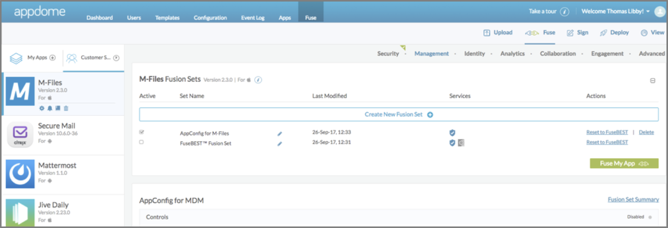Open M-Files app settings gear
This screenshot has height=228, width=668.
pyautogui.click(x=42, y=108)
